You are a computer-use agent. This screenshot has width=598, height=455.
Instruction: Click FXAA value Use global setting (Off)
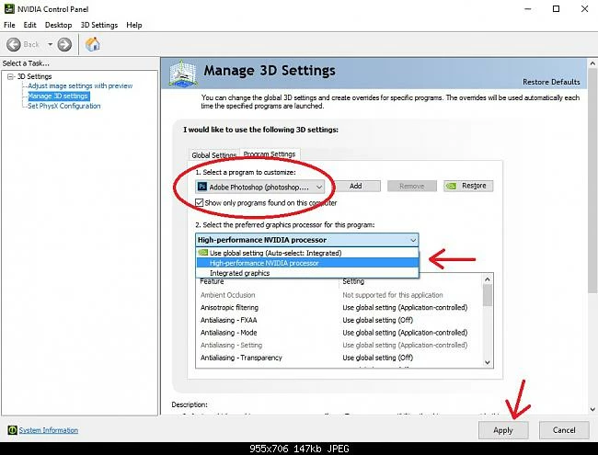[377, 320]
